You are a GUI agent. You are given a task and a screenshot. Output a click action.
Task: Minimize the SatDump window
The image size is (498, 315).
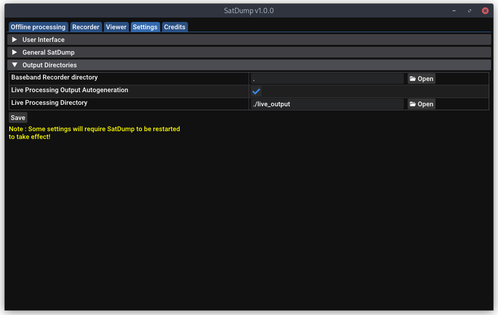454,11
